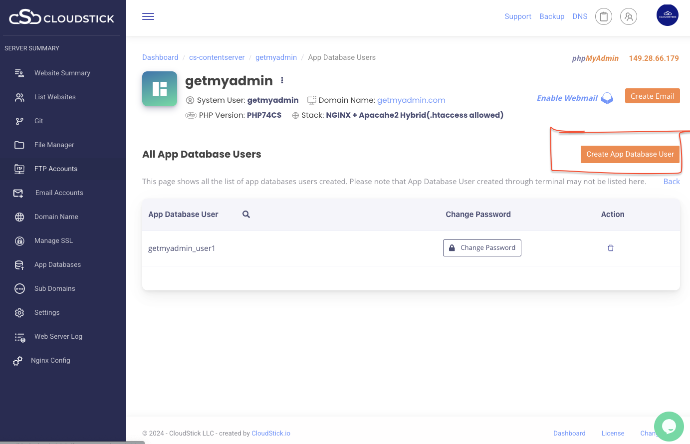Open the Git section icon
690x444 pixels.
(19, 121)
